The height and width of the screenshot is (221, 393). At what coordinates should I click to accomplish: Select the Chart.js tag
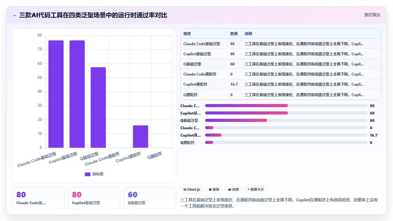point(192,189)
